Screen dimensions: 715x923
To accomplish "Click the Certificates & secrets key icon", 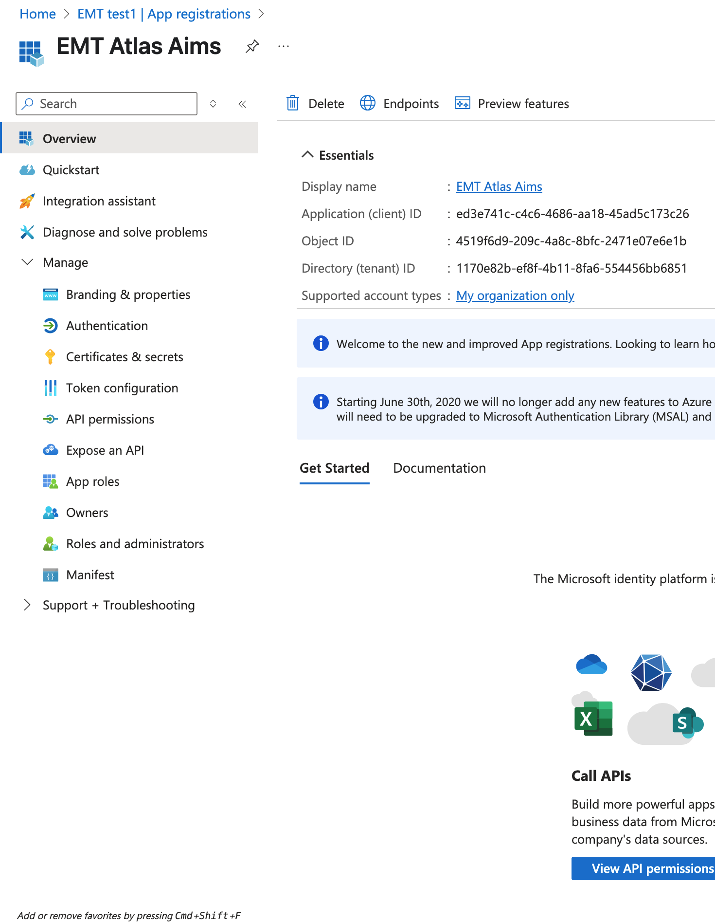I will [x=51, y=357].
